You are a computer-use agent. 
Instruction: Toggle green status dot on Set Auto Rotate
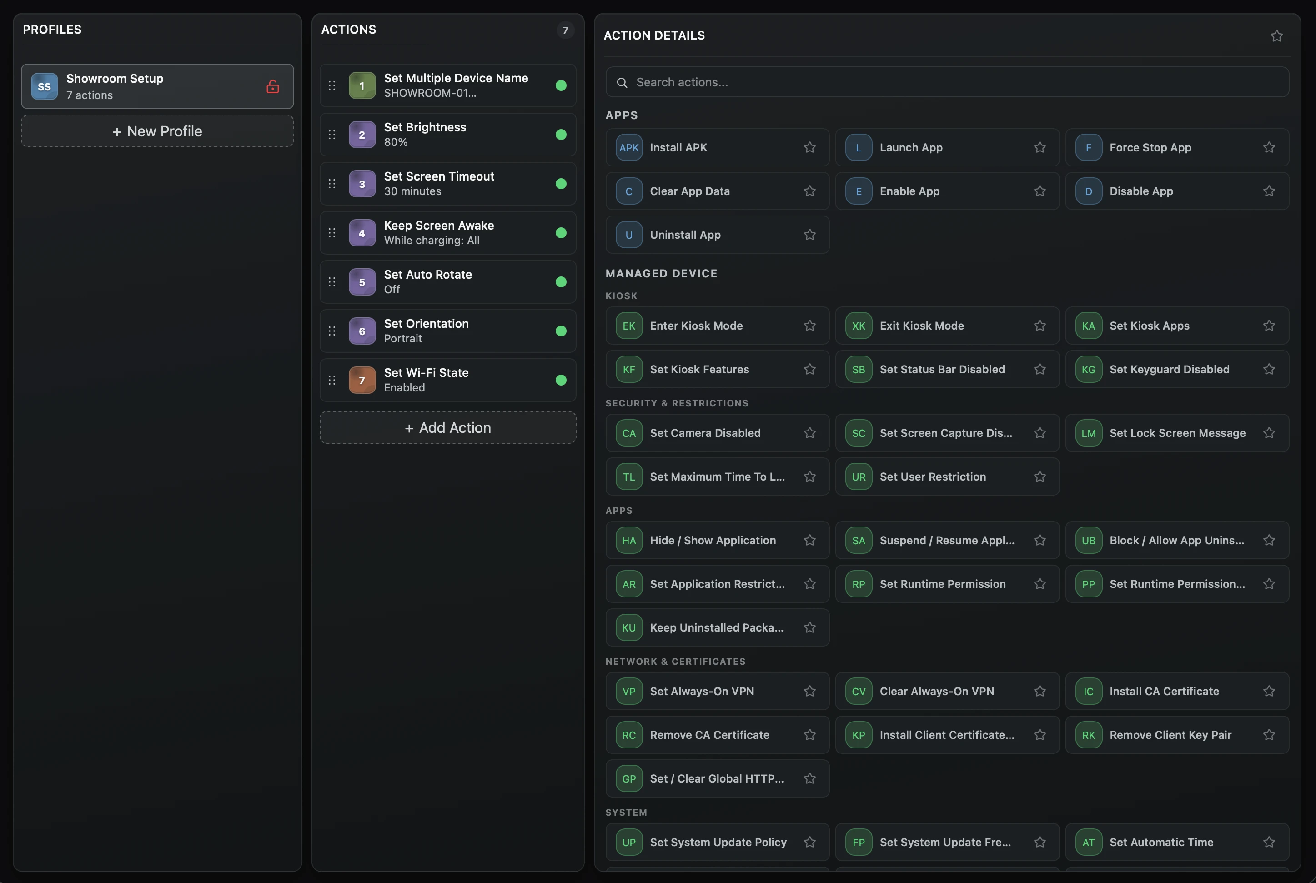(560, 282)
